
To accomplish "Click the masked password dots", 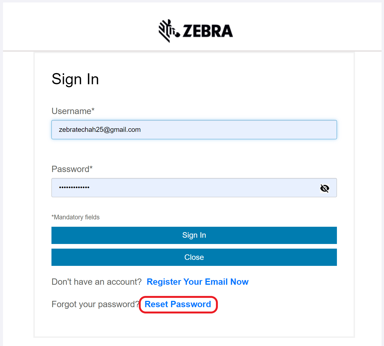I will 74,188.
